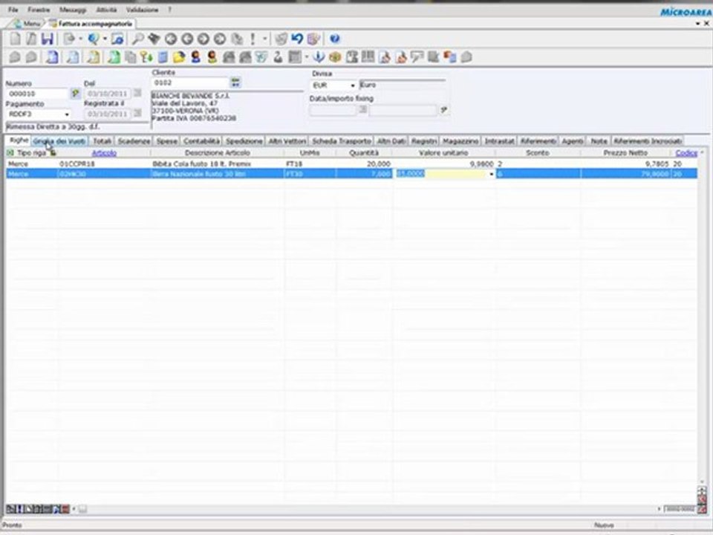Click the New document icon
Screen dimensions: 713x535
click(15, 39)
